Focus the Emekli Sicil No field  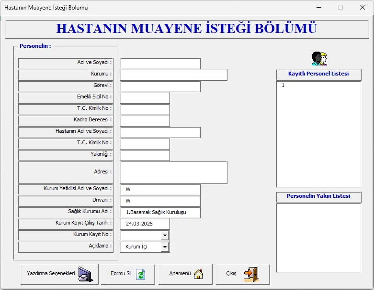pyautogui.click(x=145, y=98)
